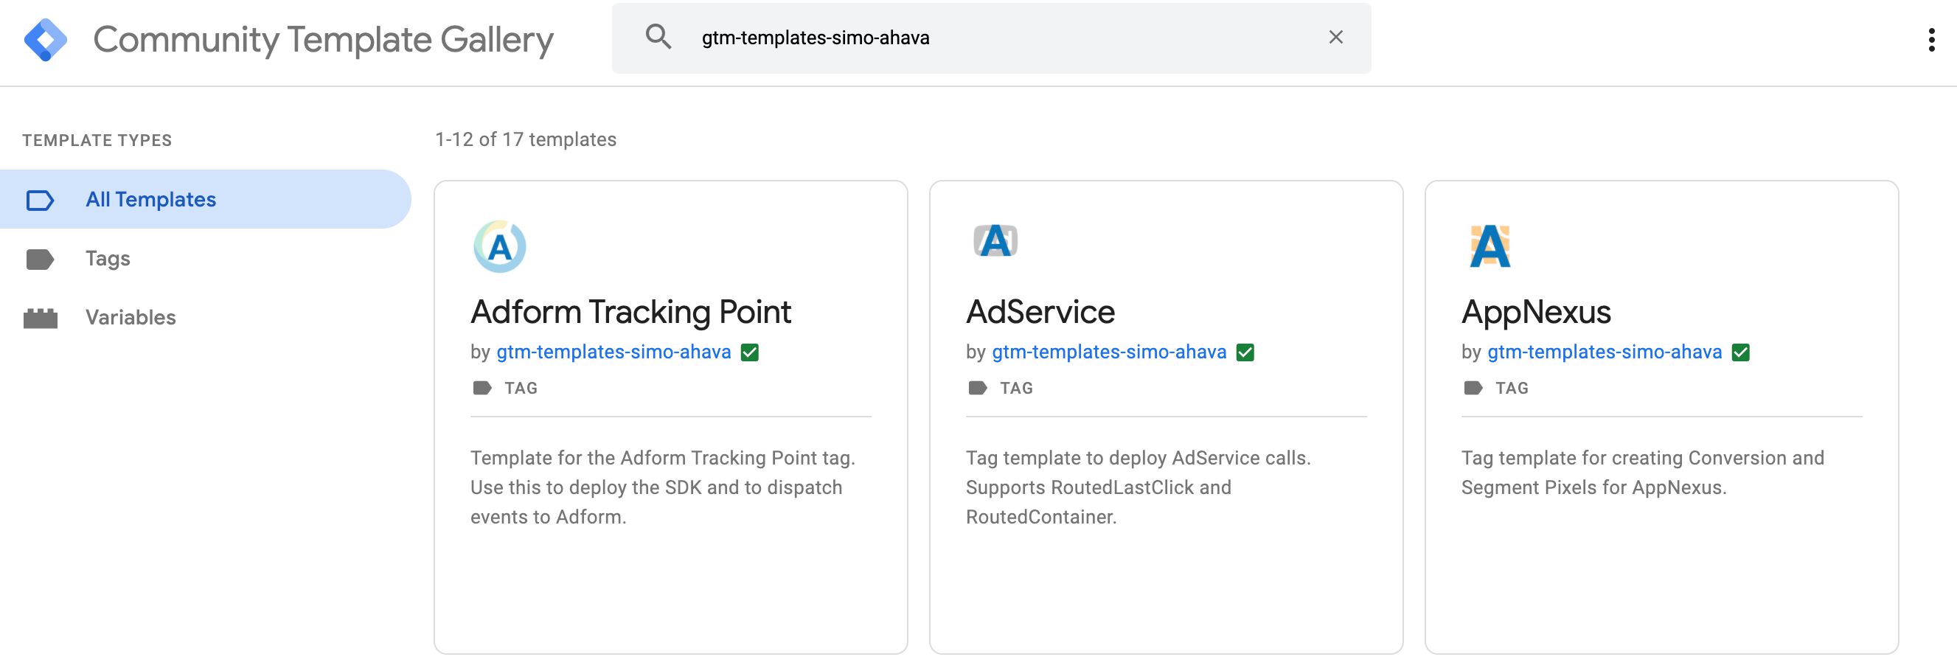Click the Adform Tracking Point logo icon

[499, 246]
